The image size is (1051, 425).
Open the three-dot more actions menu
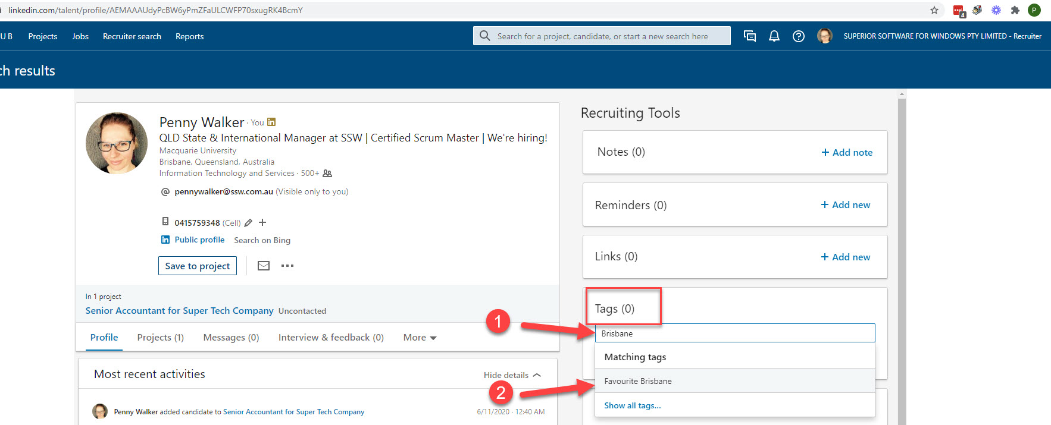tap(287, 266)
